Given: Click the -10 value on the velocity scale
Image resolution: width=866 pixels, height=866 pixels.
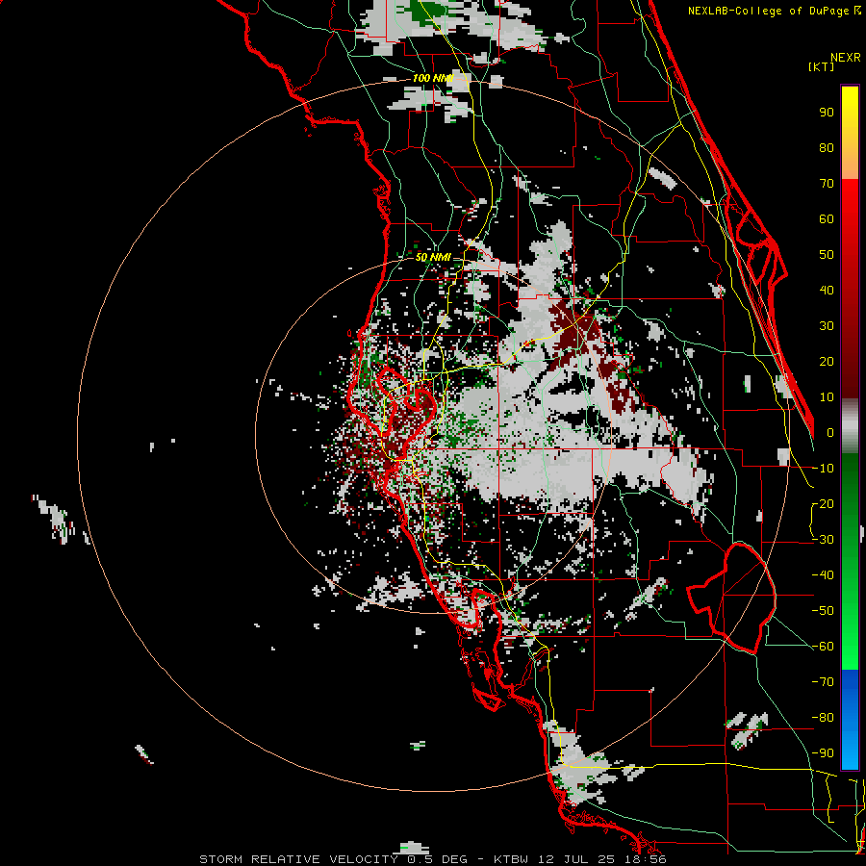Looking at the screenshot, I should (823, 469).
